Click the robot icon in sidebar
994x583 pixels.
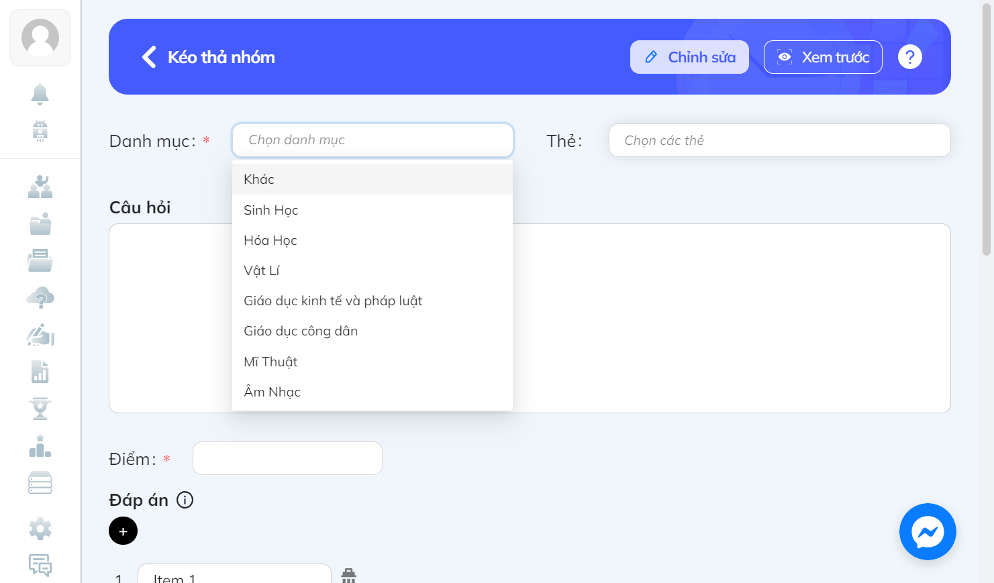[40, 131]
